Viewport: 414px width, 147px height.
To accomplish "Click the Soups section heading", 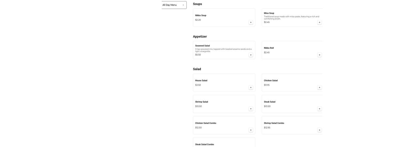I will [198, 4].
